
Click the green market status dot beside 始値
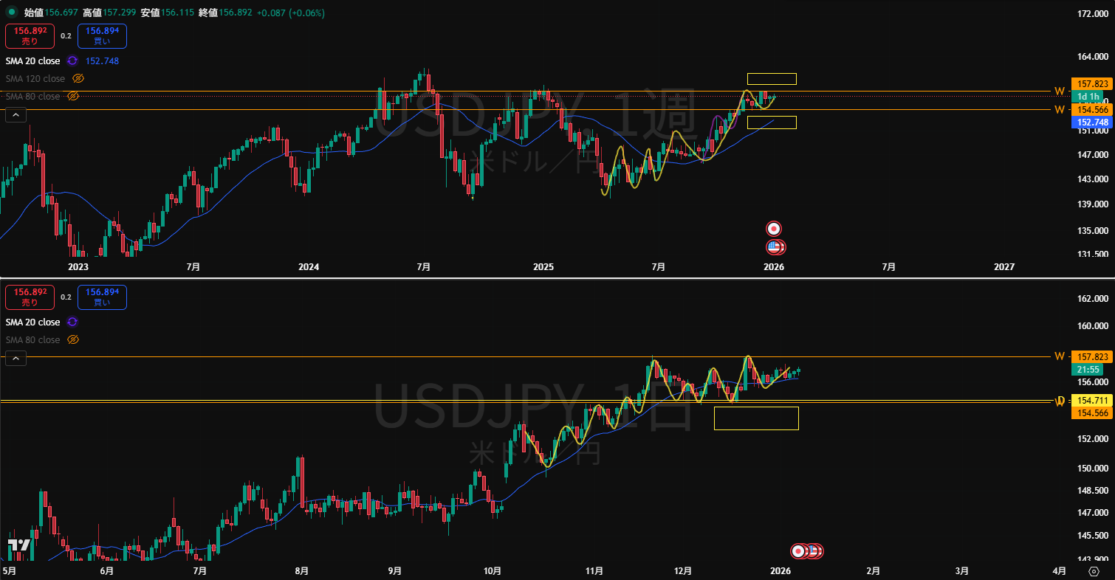(x=11, y=13)
